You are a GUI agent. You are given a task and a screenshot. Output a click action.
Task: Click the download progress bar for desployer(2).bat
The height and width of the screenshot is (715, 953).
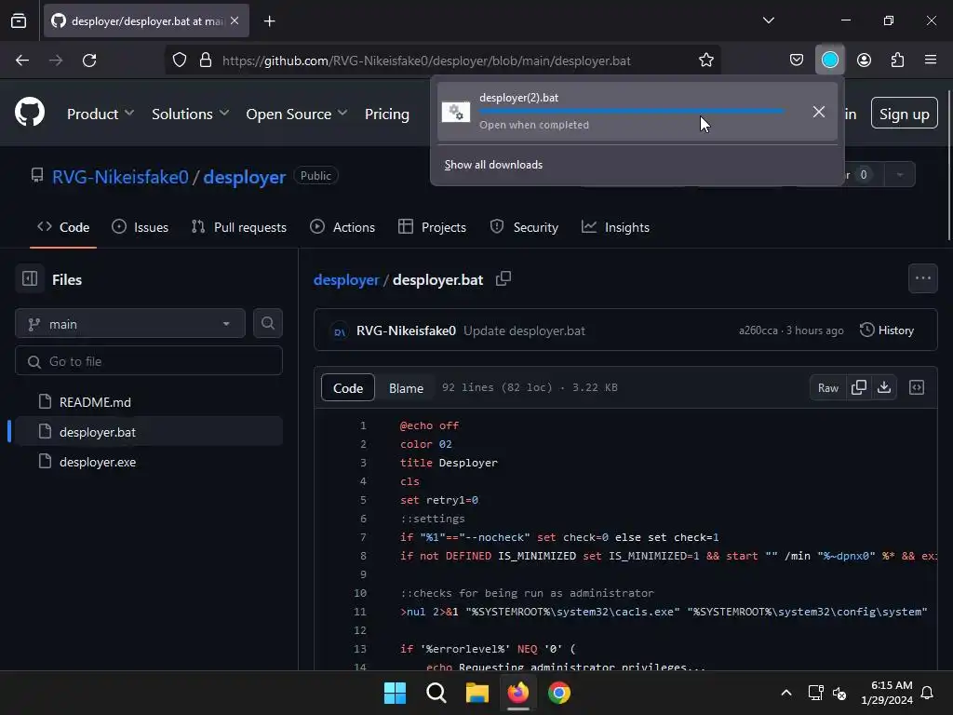point(631,111)
